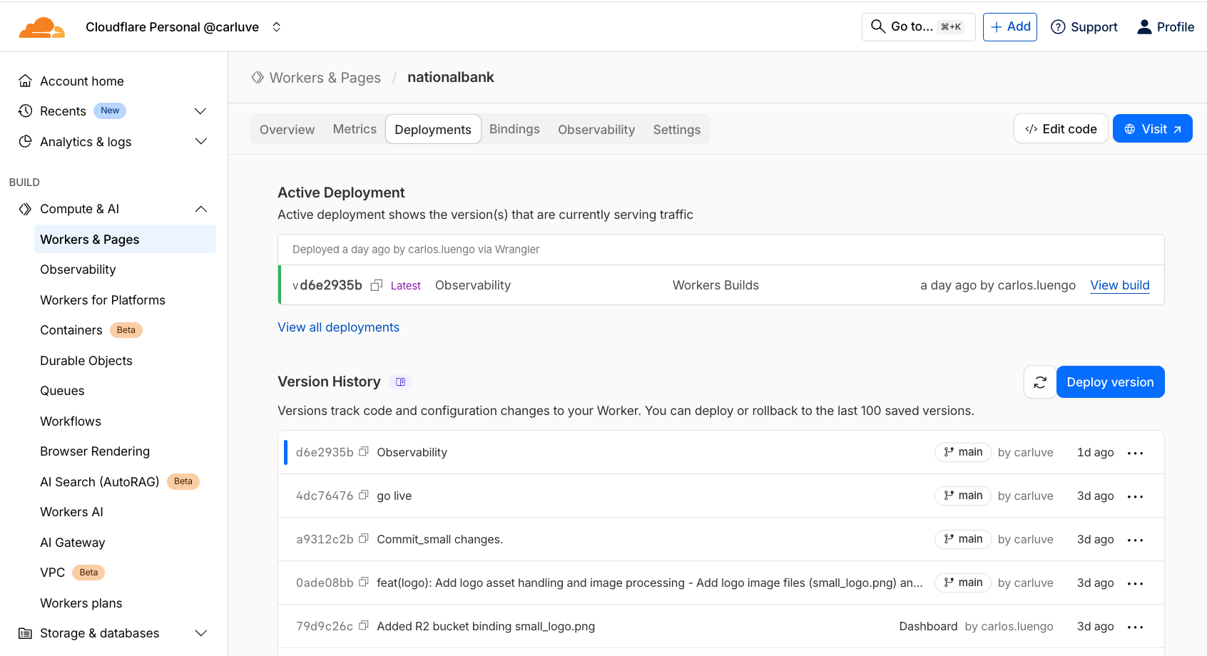The width and height of the screenshot is (1207, 656).
Task: Expand Analytics & logs section
Action: [200, 142]
